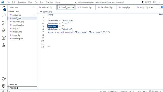Switch to function.php tab

pyautogui.click(x=86, y=7)
